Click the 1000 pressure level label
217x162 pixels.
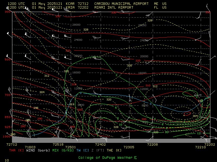pos(7,137)
